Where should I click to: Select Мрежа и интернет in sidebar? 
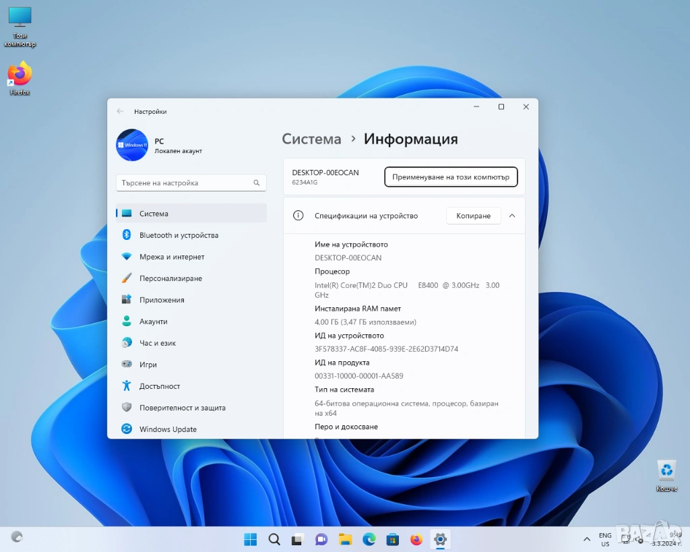click(x=172, y=257)
